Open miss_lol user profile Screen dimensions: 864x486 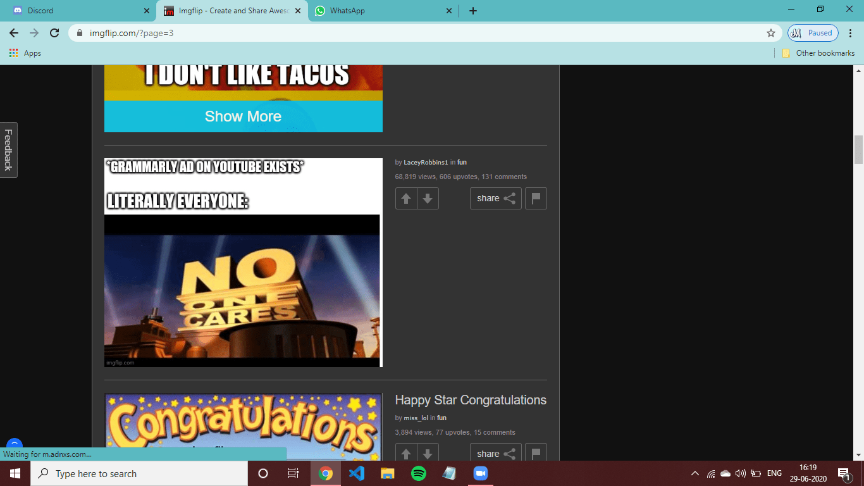(x=416, y=418)
